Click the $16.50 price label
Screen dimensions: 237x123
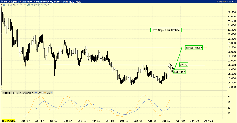[183, 65]
